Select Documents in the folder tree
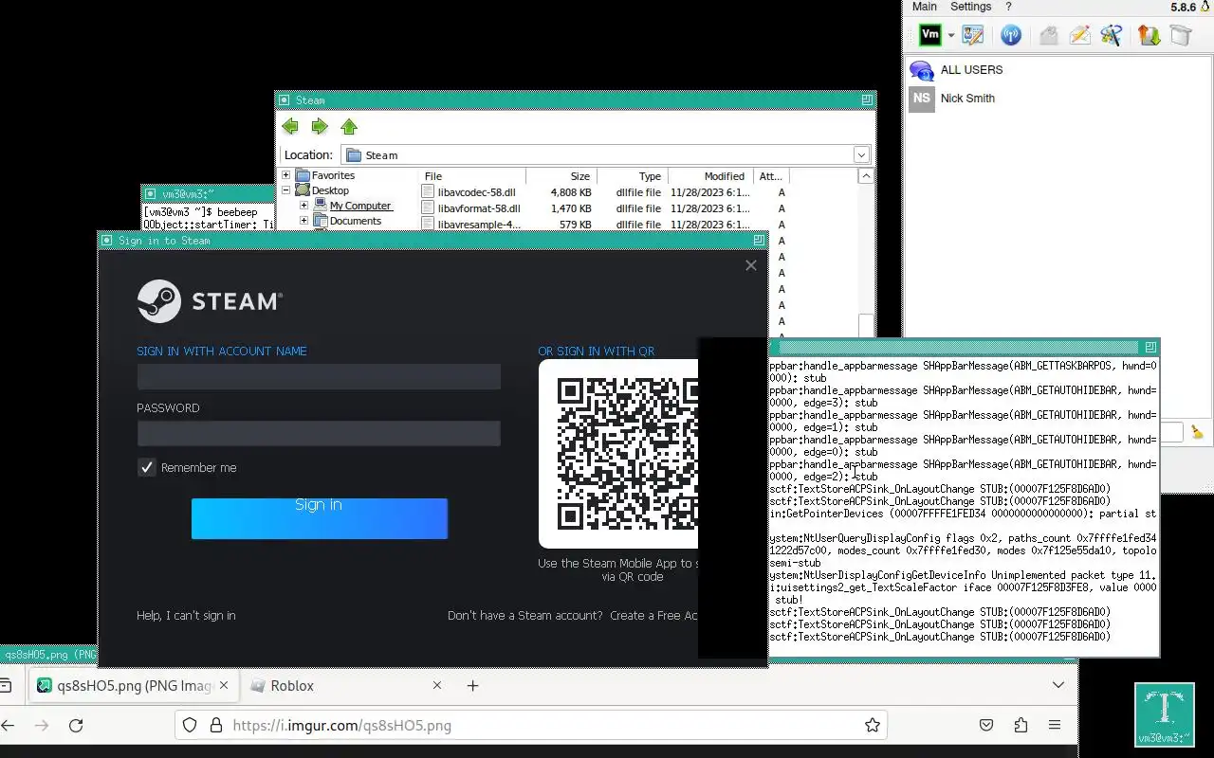Image resolution: width=1214 pixels, height=758 pixels. point(356,221)
